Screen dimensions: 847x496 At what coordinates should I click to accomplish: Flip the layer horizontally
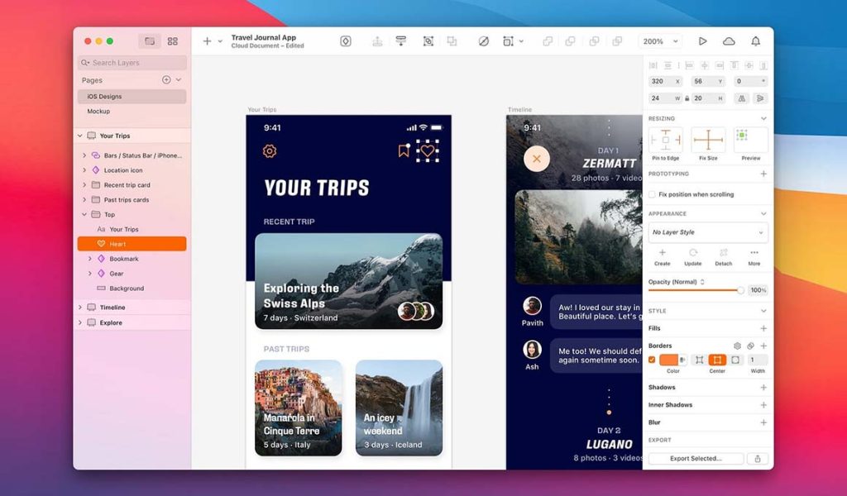point(742,98)
